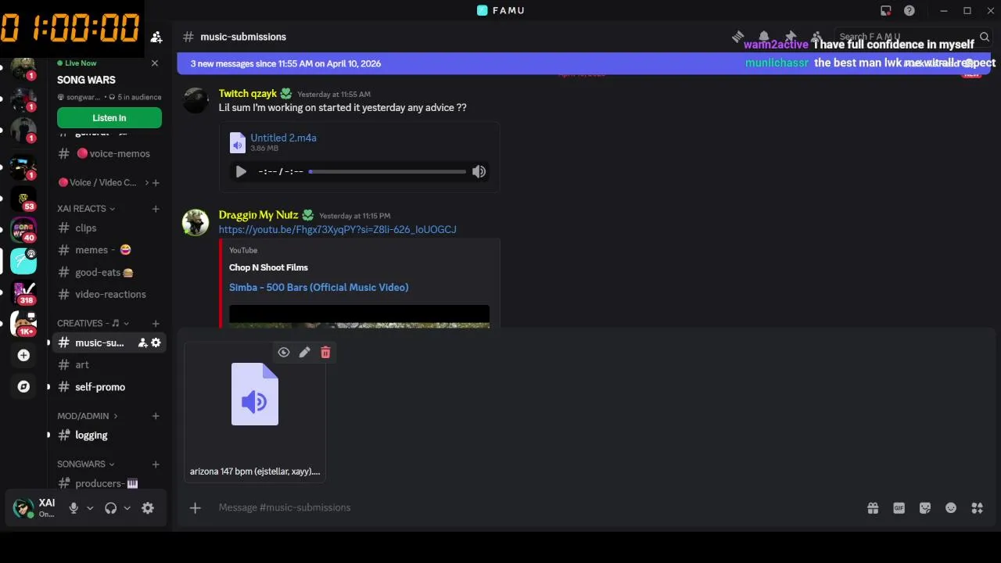The image size is (1001, 563).
Task: Toggle the member list icon
Action: tap(817, 37)
